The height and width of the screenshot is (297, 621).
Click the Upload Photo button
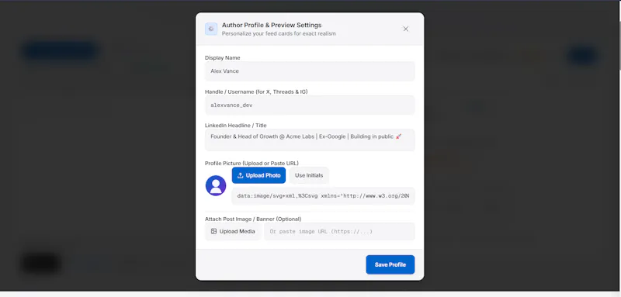(258, 175)
